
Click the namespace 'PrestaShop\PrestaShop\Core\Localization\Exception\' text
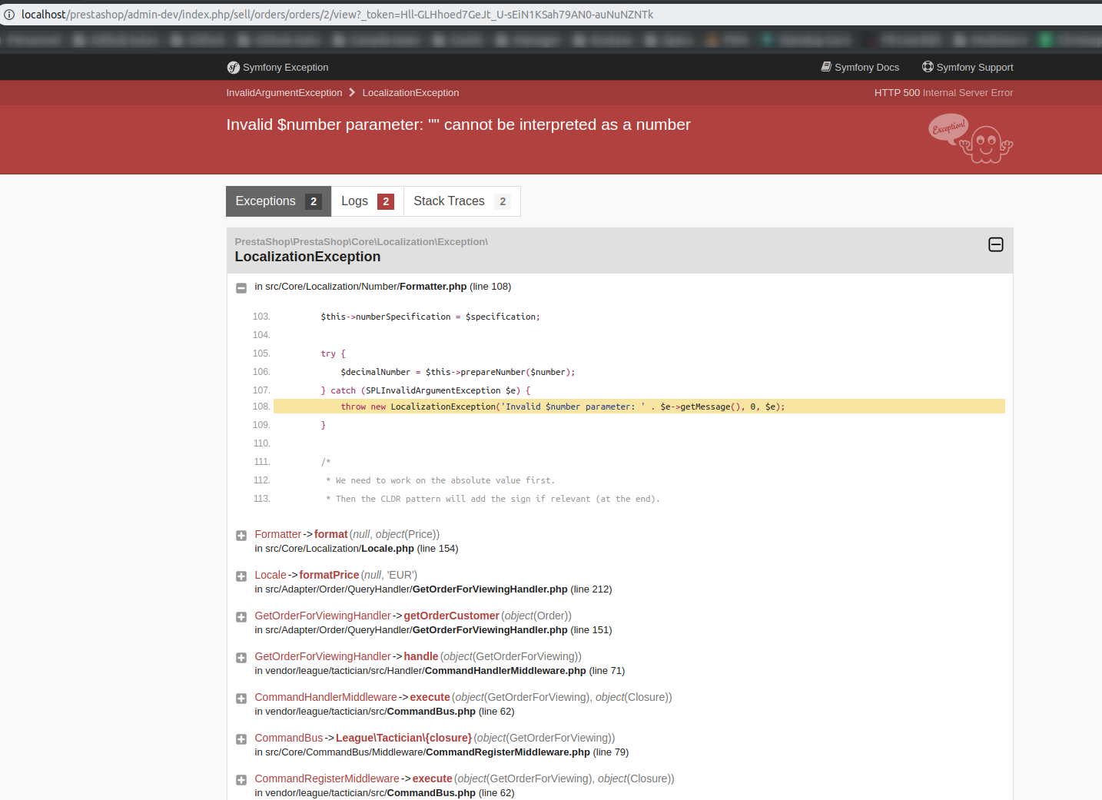pos(361,242)
